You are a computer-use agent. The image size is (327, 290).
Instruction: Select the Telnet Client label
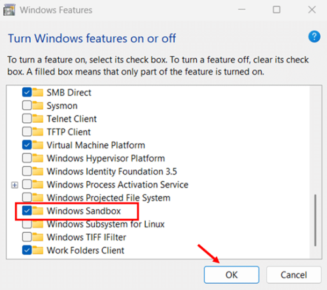71,119
